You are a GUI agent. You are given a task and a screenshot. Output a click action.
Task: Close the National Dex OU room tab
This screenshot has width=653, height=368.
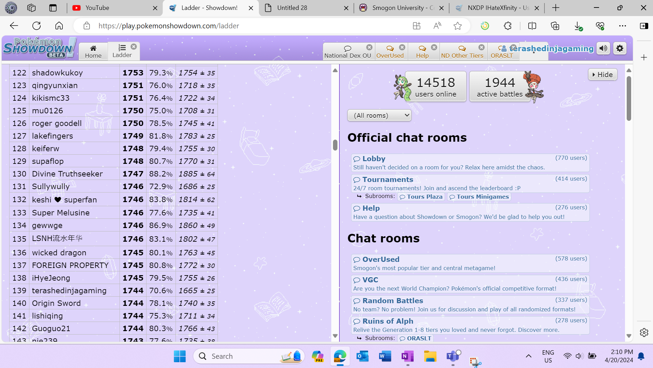pyautogui.click(x=369, y=47)
